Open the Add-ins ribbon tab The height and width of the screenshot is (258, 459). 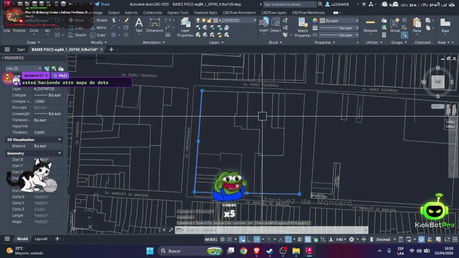pos(131,13)
